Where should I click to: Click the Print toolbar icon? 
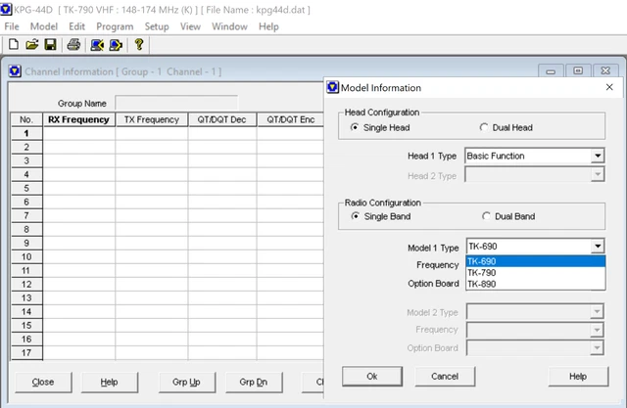pos(73,45)
